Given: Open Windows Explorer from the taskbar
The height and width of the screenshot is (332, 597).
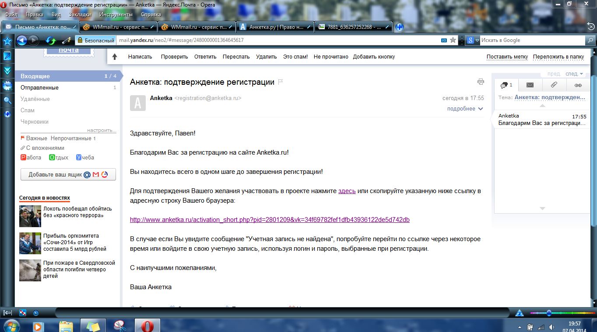Looking at the screenshot, I should tap(66, 326).
